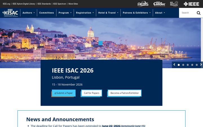
Task: Click the 'Lisbon, Portugal' text
Action: pyautogui.click(x=66, y=77)
